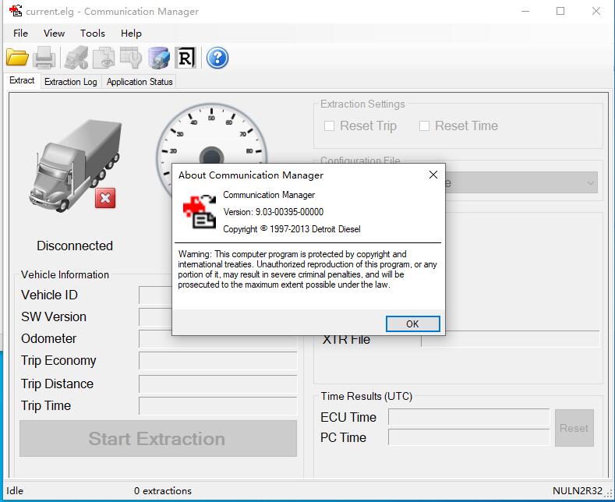Viewport: 615px width, 502px height.
Task: Expand the Configuration File dropdown
Action: (590, 182)
